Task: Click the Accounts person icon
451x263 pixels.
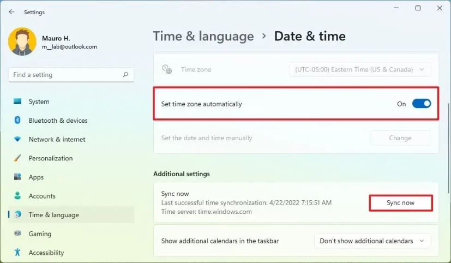Action: [17, 196]
